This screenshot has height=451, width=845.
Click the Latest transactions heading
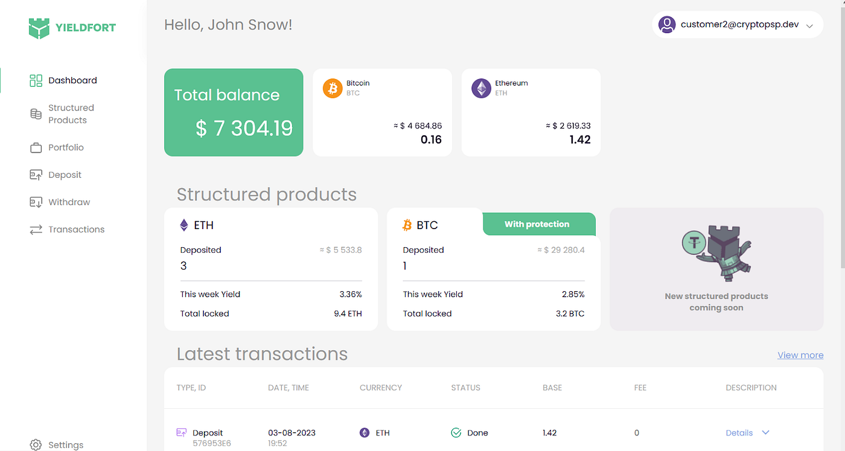pyautogui.click(x=262, y=353)
